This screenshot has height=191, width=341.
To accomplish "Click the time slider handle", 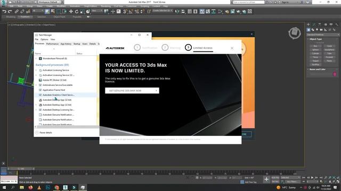I will coord(21,169).
